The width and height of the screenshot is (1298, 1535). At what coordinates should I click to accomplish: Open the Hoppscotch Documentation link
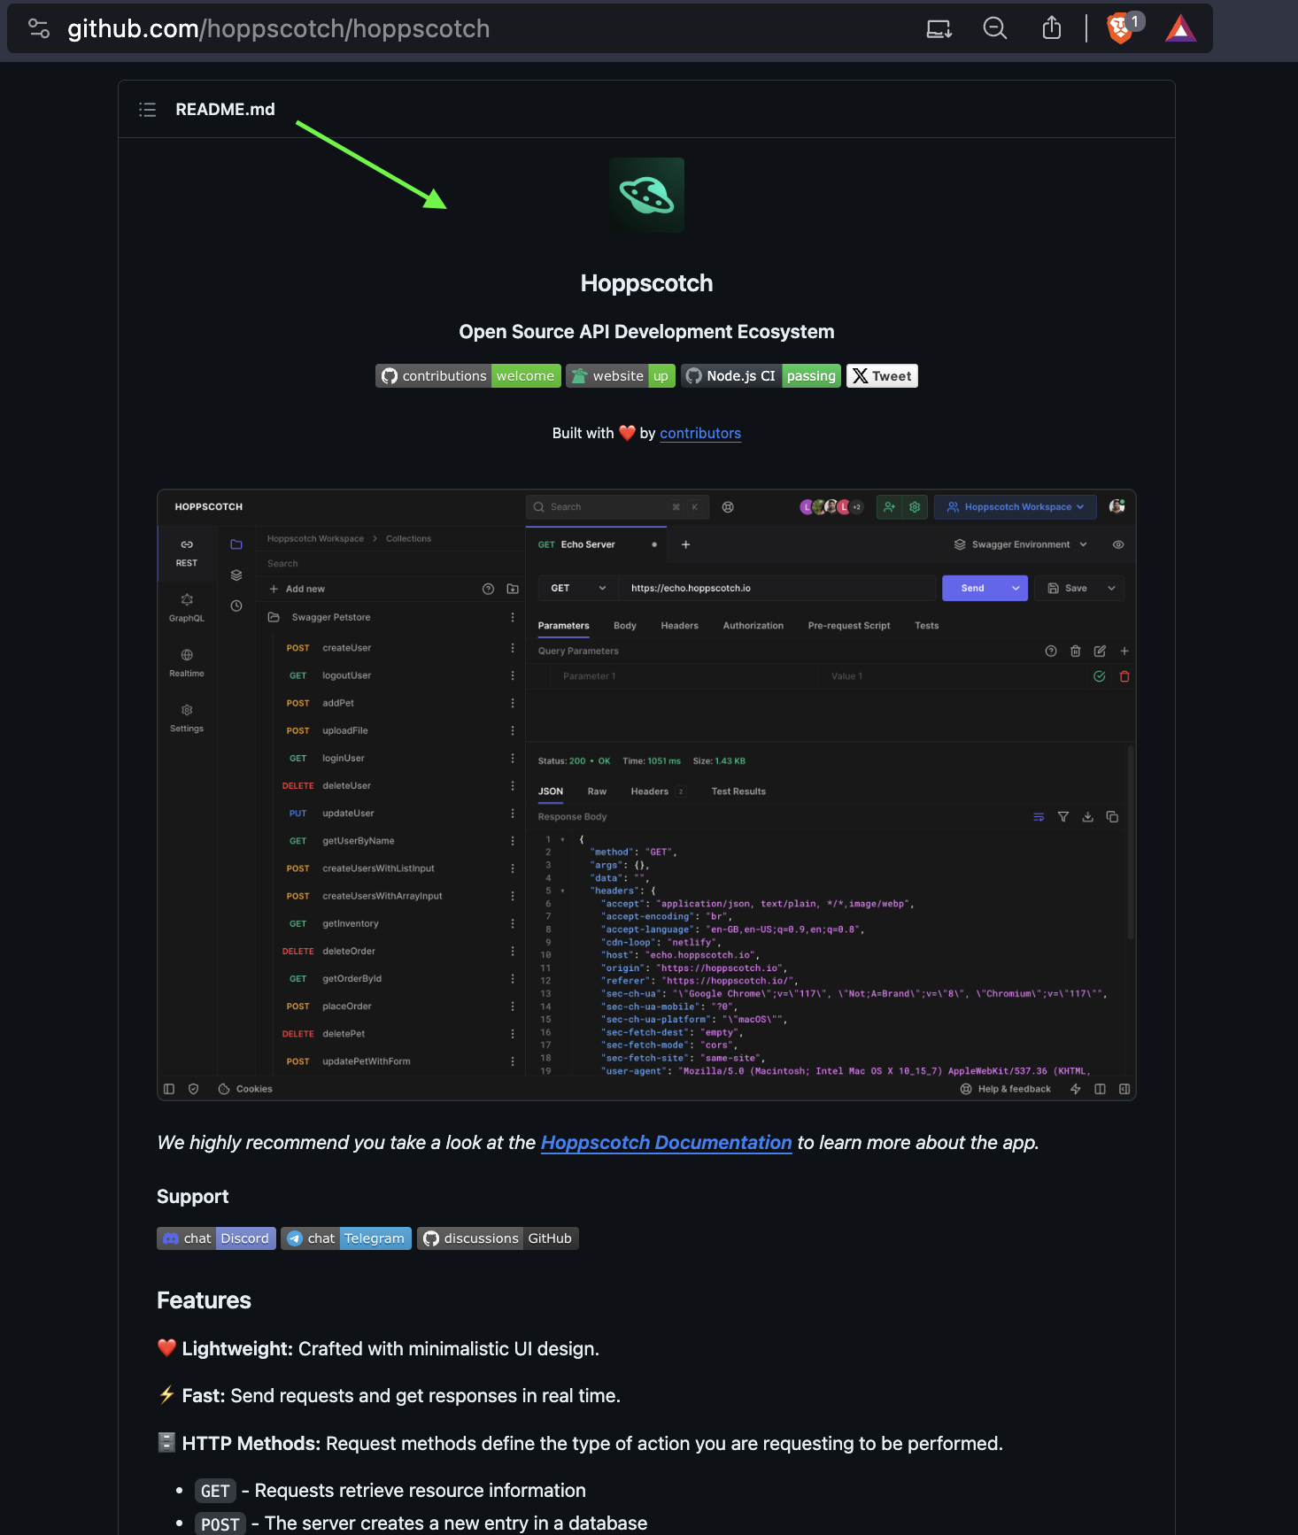click(666, 1143)
